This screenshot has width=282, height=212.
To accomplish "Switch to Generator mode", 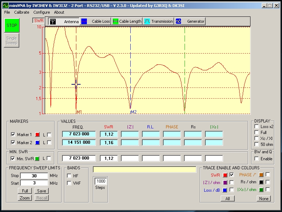I will click(x=190, y=21).
